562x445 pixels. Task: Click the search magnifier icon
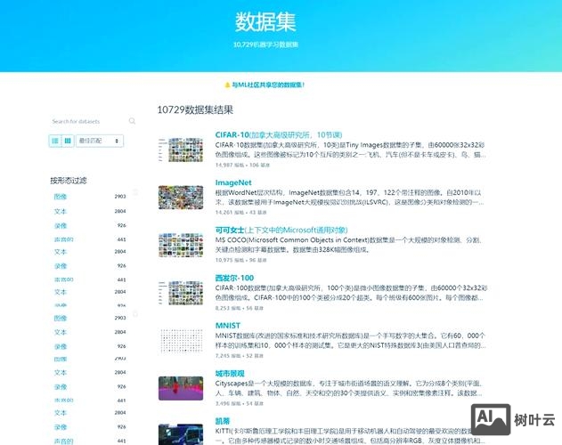pos(132,121)
